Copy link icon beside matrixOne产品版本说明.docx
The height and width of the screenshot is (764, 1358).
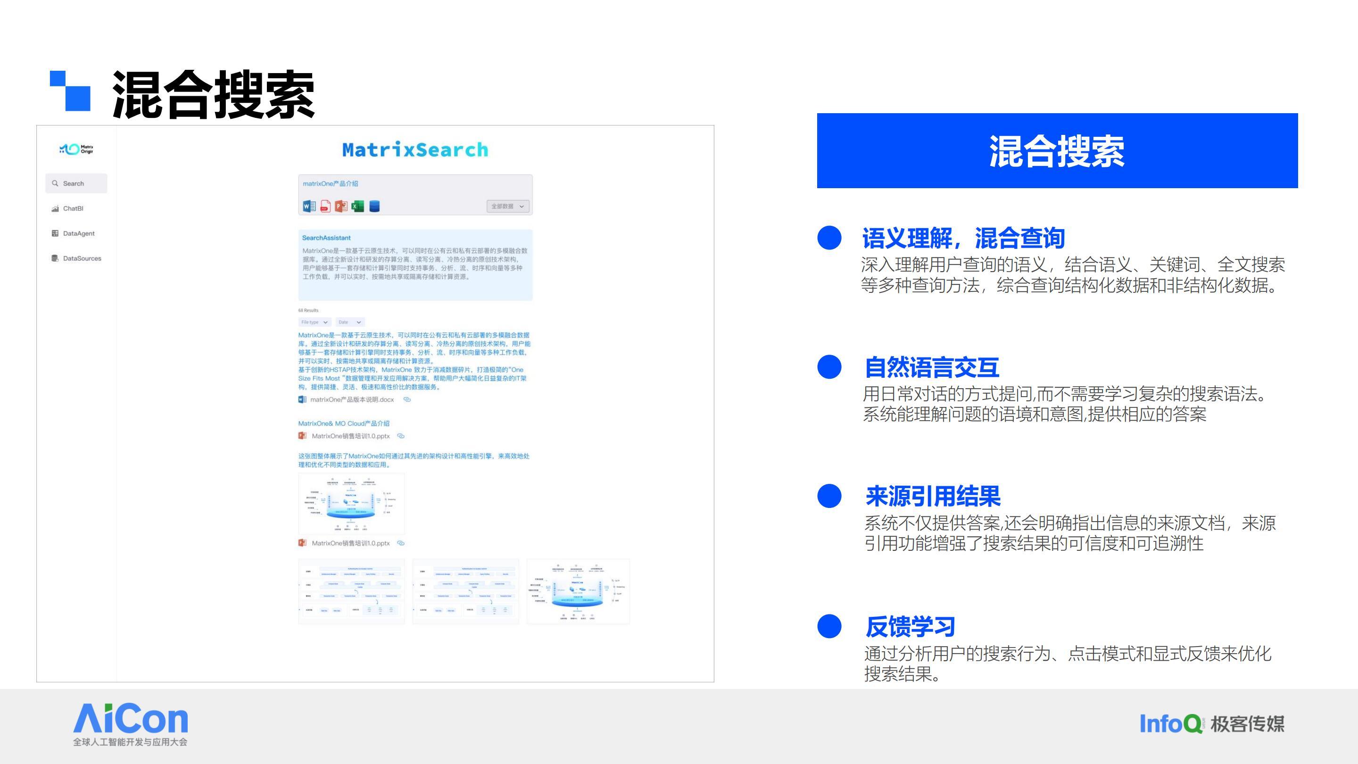(407, 399)
